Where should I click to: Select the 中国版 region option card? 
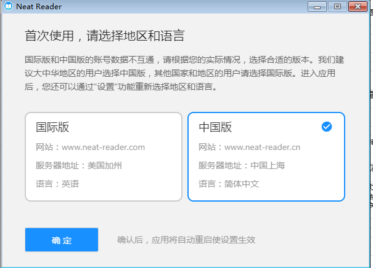pos(266,157)
